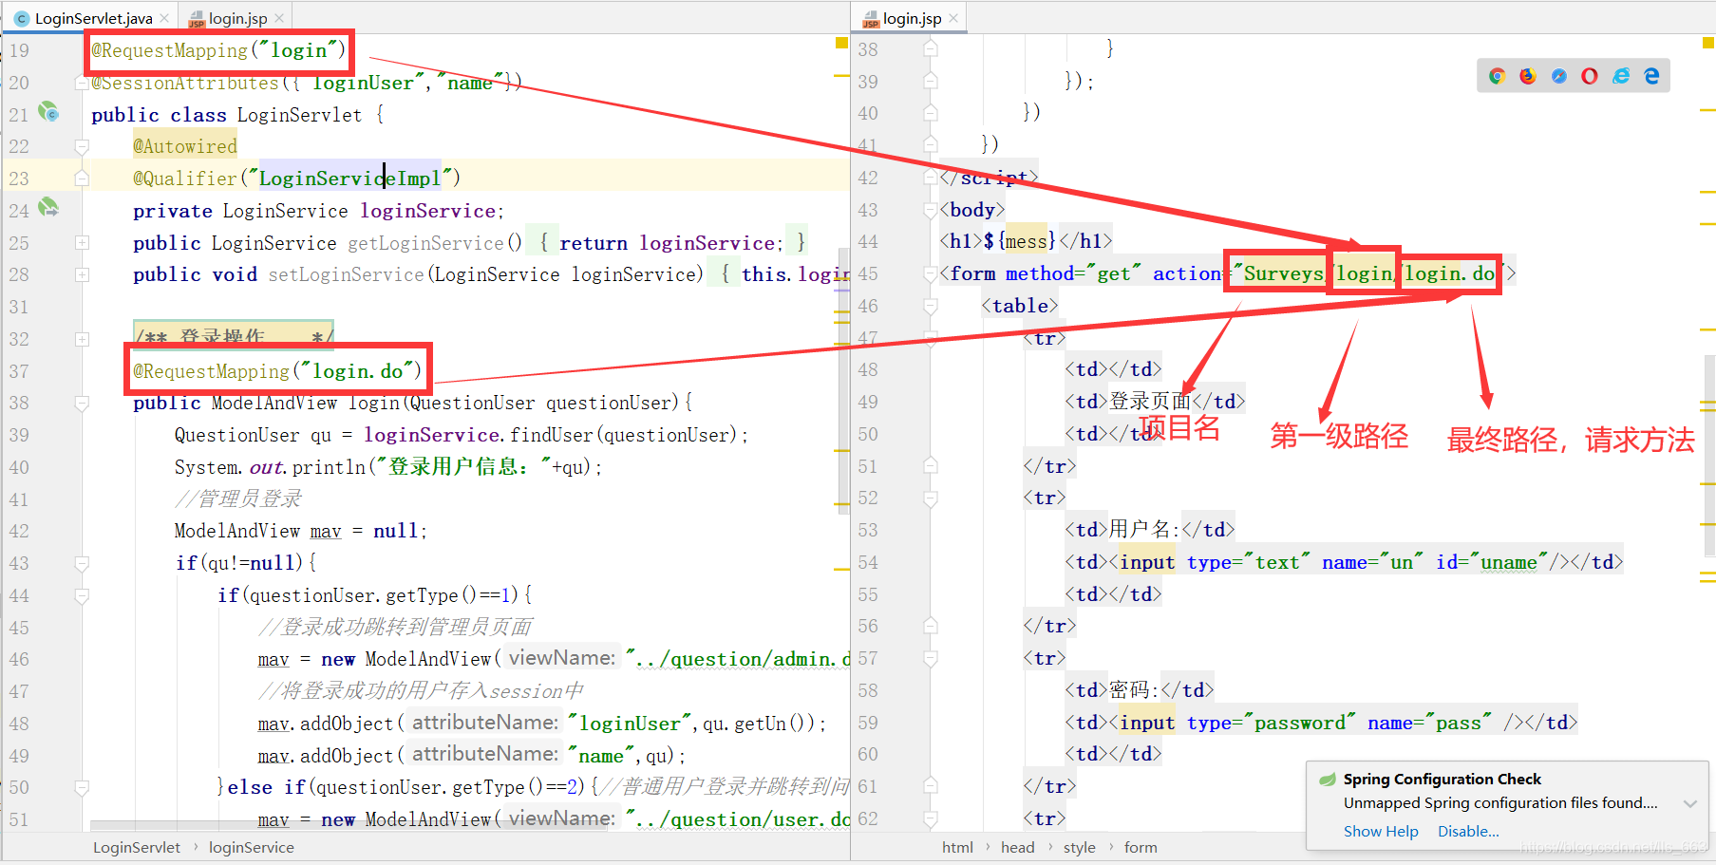Image resolution: width=1716 pixels, height=865 pixels.
Task: Click right editor yellow inspection status indicator
Action: pyautogui.click(x=1708, y=43)
